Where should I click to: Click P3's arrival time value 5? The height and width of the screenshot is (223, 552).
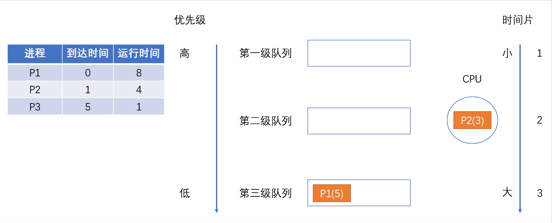pyautogui.click(x=87, y=107)
